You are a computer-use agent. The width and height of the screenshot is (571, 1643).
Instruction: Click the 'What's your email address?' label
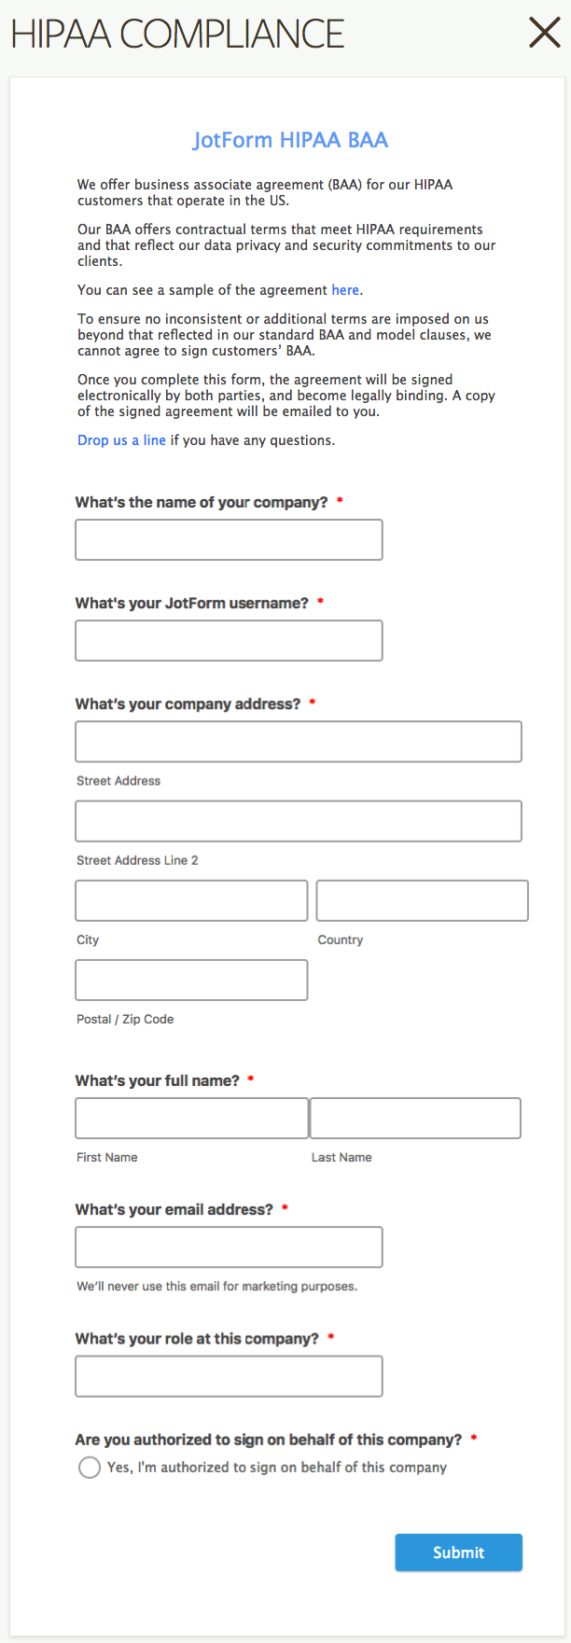174,1209
